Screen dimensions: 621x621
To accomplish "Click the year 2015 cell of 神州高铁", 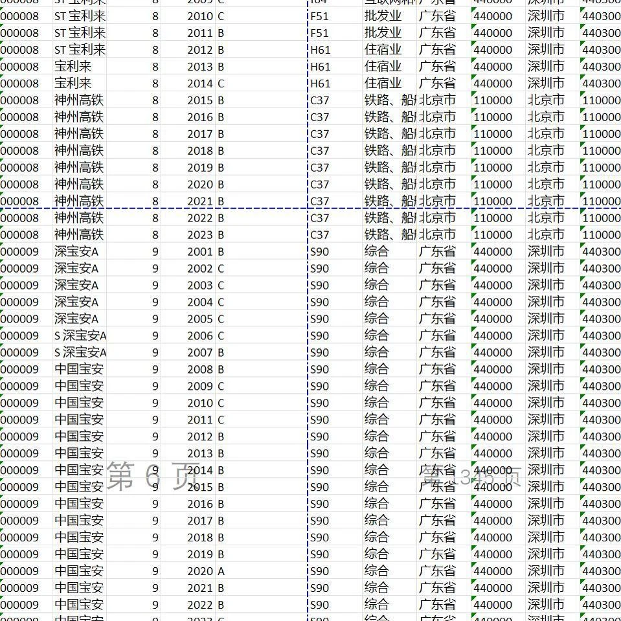I will pos(188,100).
